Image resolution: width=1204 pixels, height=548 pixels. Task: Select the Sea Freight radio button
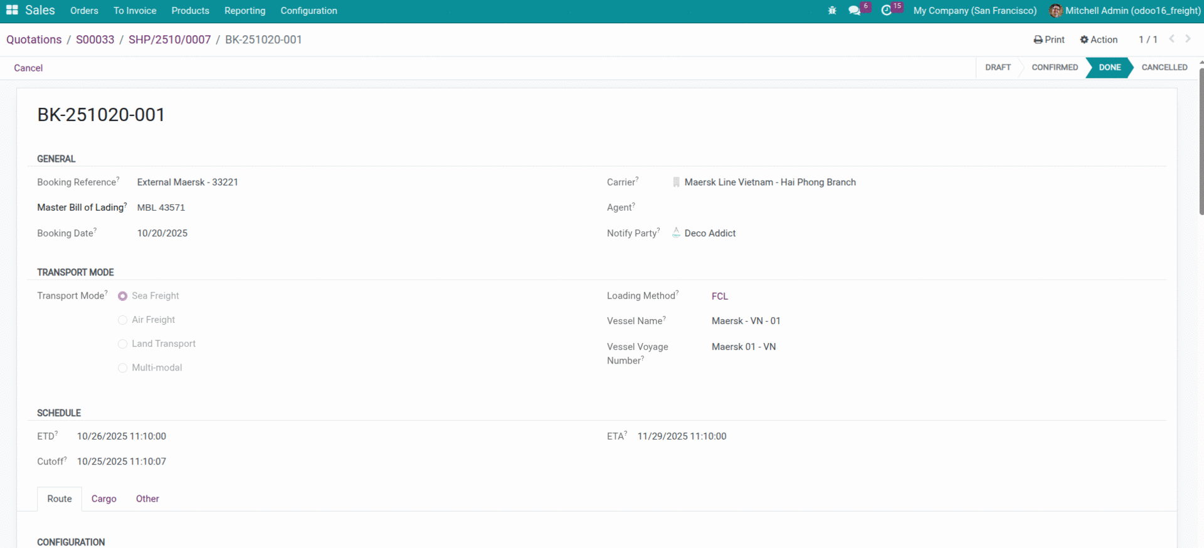123,296
